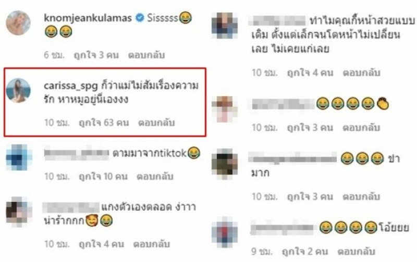Reply to the clapping hands emoji comment
This screenshot has height=262, width=417.
coord(361,127)
